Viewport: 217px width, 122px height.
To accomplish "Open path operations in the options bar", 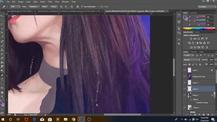I will click(61, 7).
